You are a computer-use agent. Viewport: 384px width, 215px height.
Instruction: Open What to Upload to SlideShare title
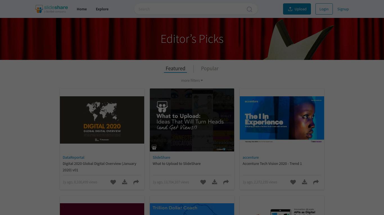point(177,163)
